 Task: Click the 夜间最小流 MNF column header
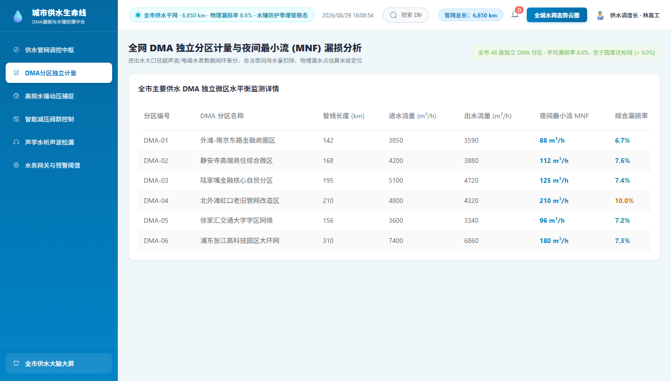tap(564, 116)
